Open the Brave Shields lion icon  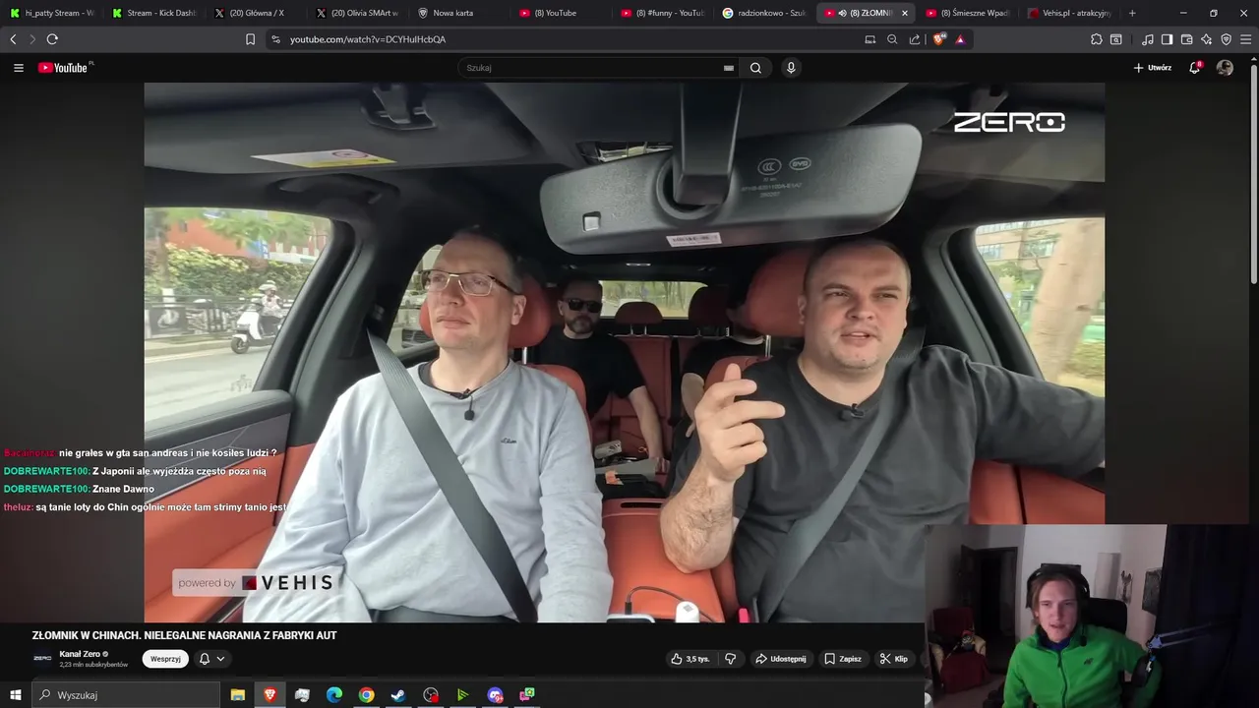click(939, 39)
